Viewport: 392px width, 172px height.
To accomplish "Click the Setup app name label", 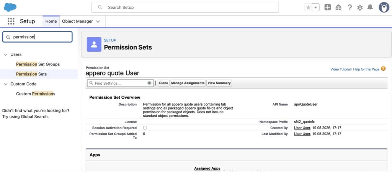I will pos(27,21).
